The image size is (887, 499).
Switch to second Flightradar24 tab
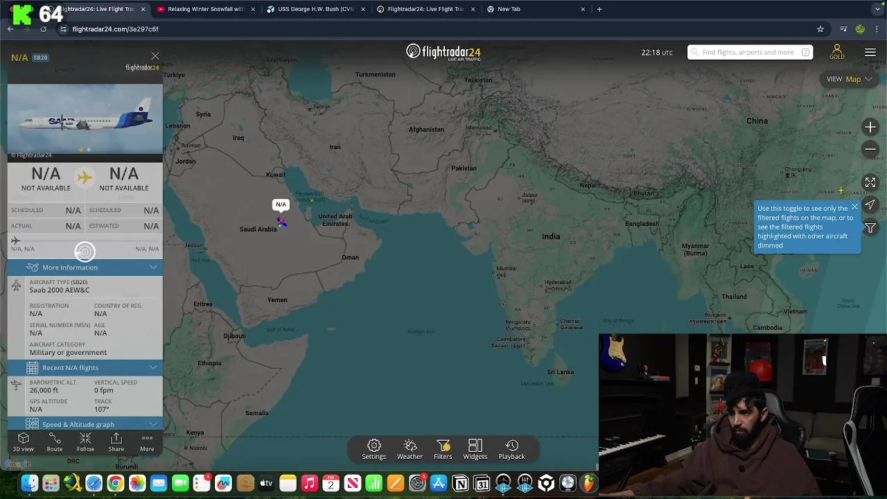(x=425, y=9)
